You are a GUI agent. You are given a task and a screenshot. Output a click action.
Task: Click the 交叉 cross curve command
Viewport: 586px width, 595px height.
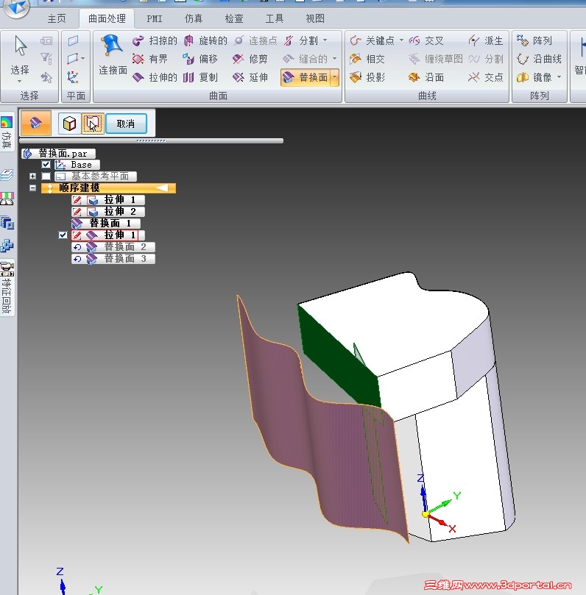(426, 40)
